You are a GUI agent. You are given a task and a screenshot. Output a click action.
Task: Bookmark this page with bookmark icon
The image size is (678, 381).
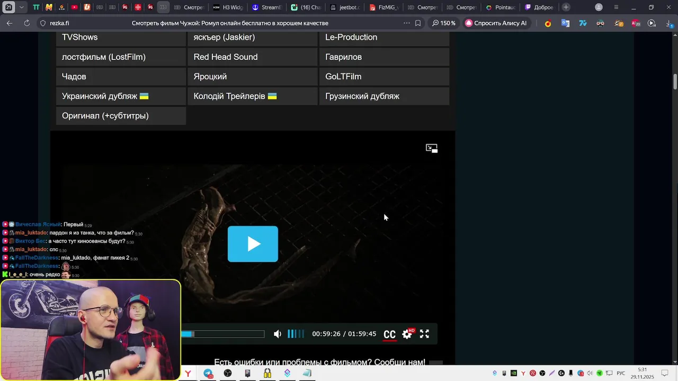[x=418, y=23]
